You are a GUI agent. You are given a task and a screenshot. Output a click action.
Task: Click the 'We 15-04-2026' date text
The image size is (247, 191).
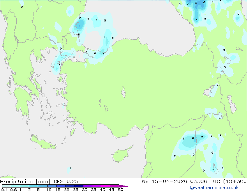(164, 182)
